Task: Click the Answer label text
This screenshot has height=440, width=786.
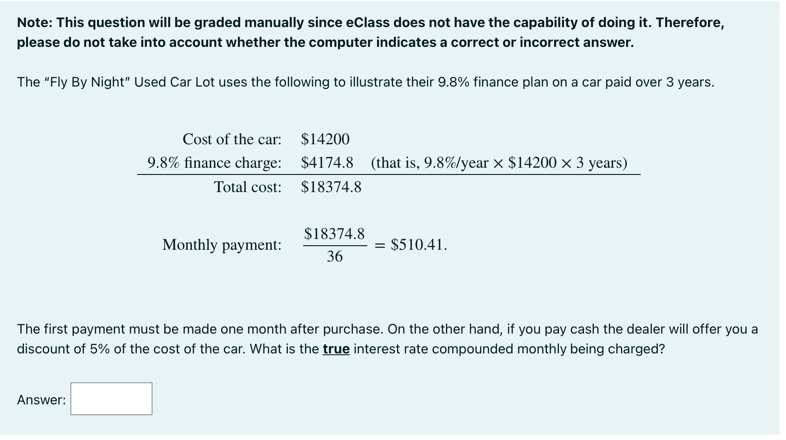Action: 42,399
